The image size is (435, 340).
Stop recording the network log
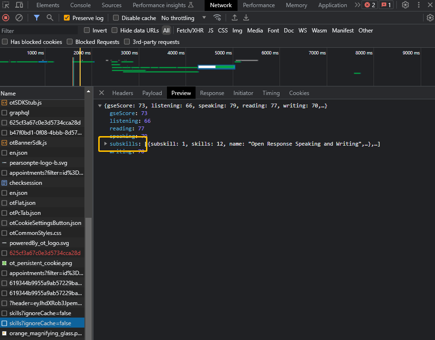pos(5,17)
